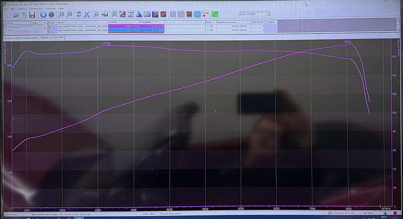403x219 pixels.
Task: Toggle Active Power channel checkbox
Action: (x=6, y=26)
